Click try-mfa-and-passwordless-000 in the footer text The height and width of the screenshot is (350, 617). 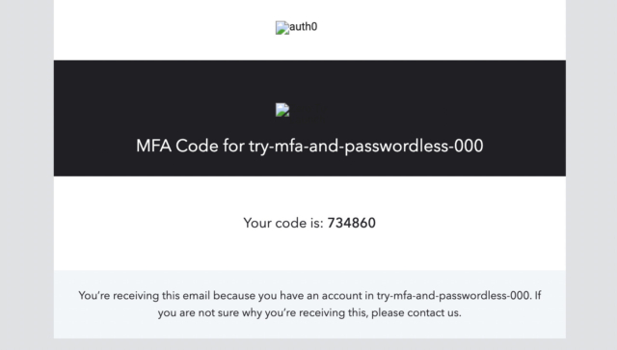click(454, 296)
